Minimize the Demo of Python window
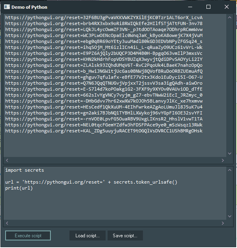The height and width of the screenshot is (248, 237). point(190,7)
